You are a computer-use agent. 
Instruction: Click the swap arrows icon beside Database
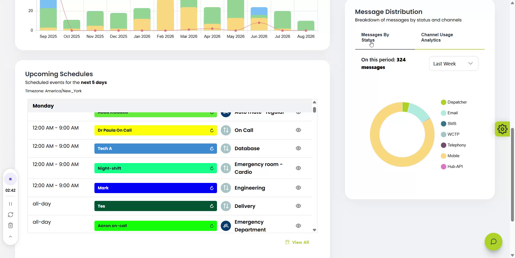pyautogui.click(x=226, y=149)
